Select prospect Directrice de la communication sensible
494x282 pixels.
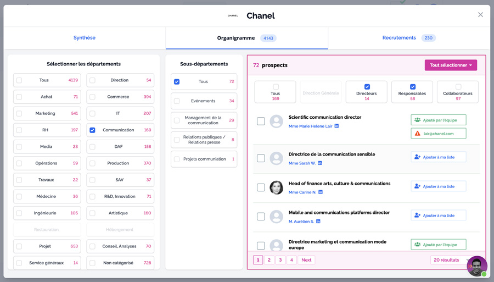[261, 158]
